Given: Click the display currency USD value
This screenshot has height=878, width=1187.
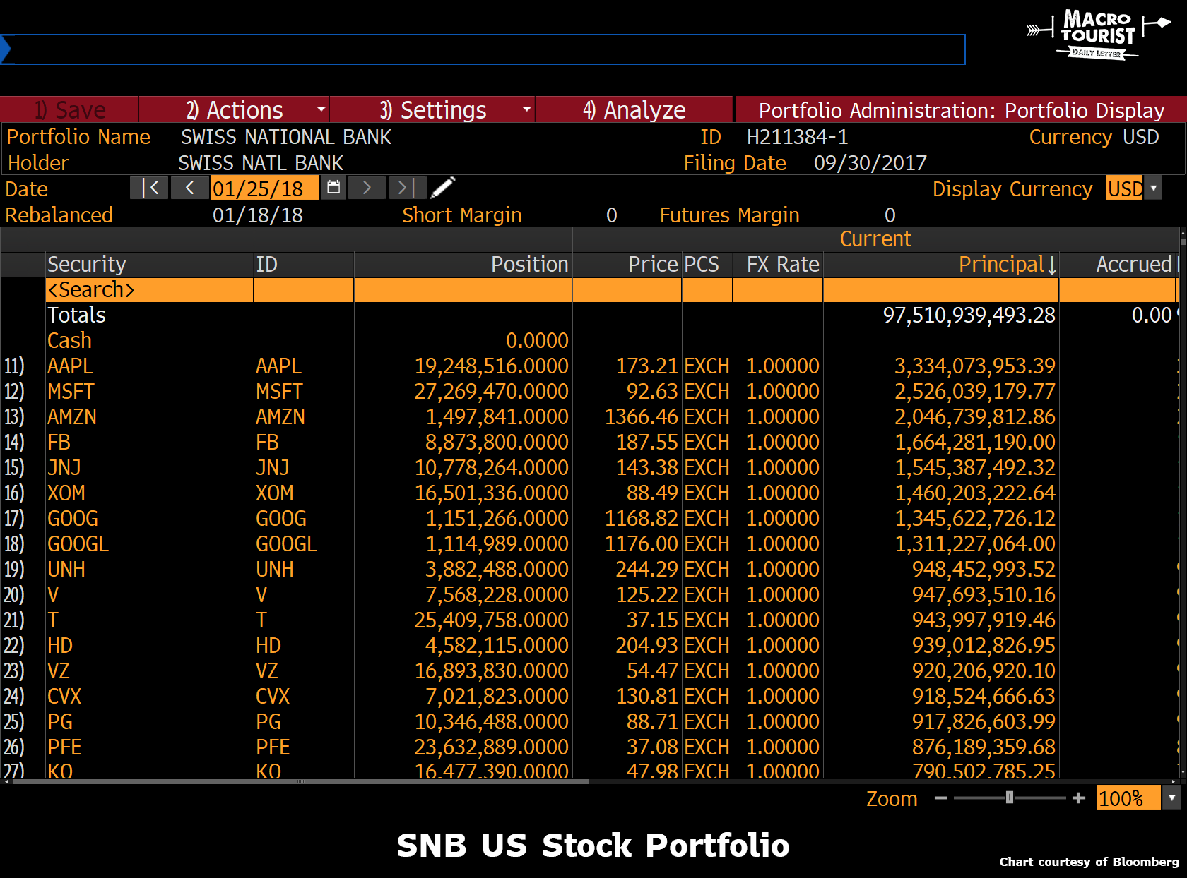Looking at the screenshot, I should click(1126, 188).
